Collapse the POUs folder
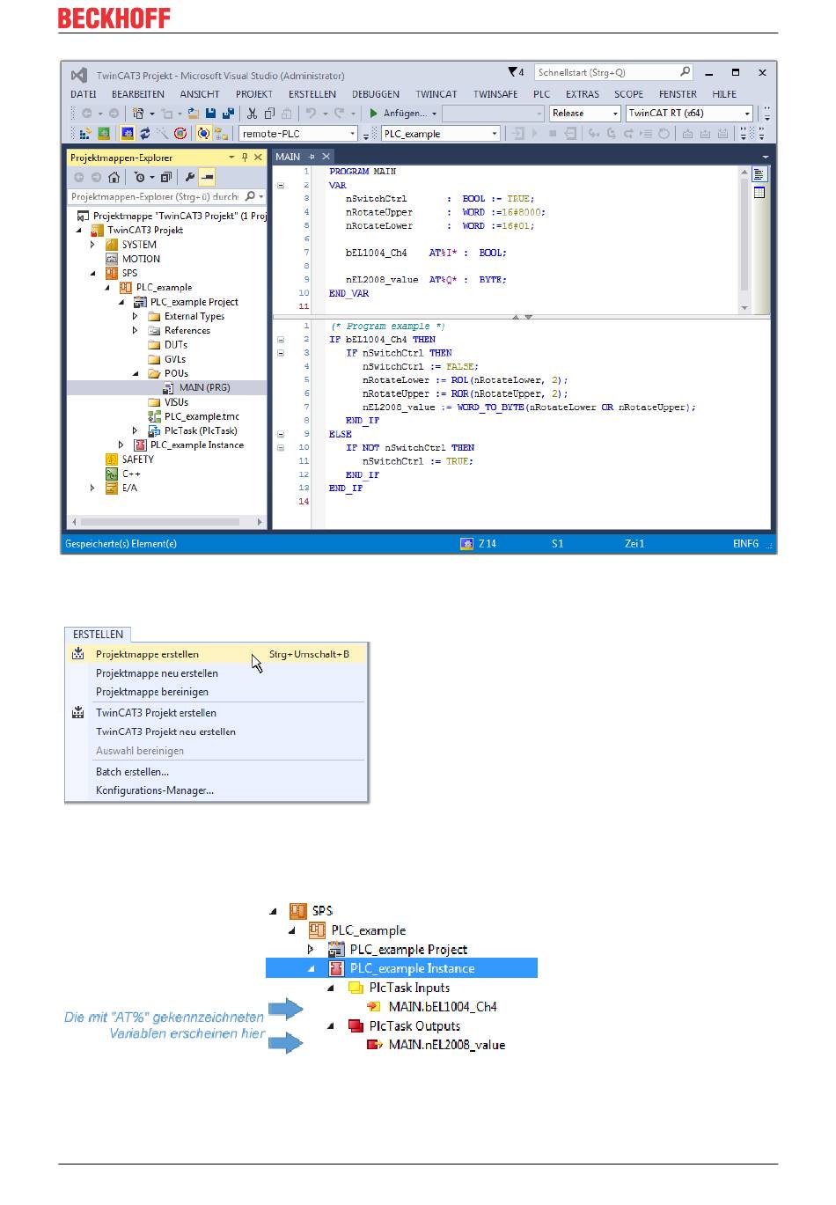Viewport: 836px width, 1205px height. click(x=135, y=374)
